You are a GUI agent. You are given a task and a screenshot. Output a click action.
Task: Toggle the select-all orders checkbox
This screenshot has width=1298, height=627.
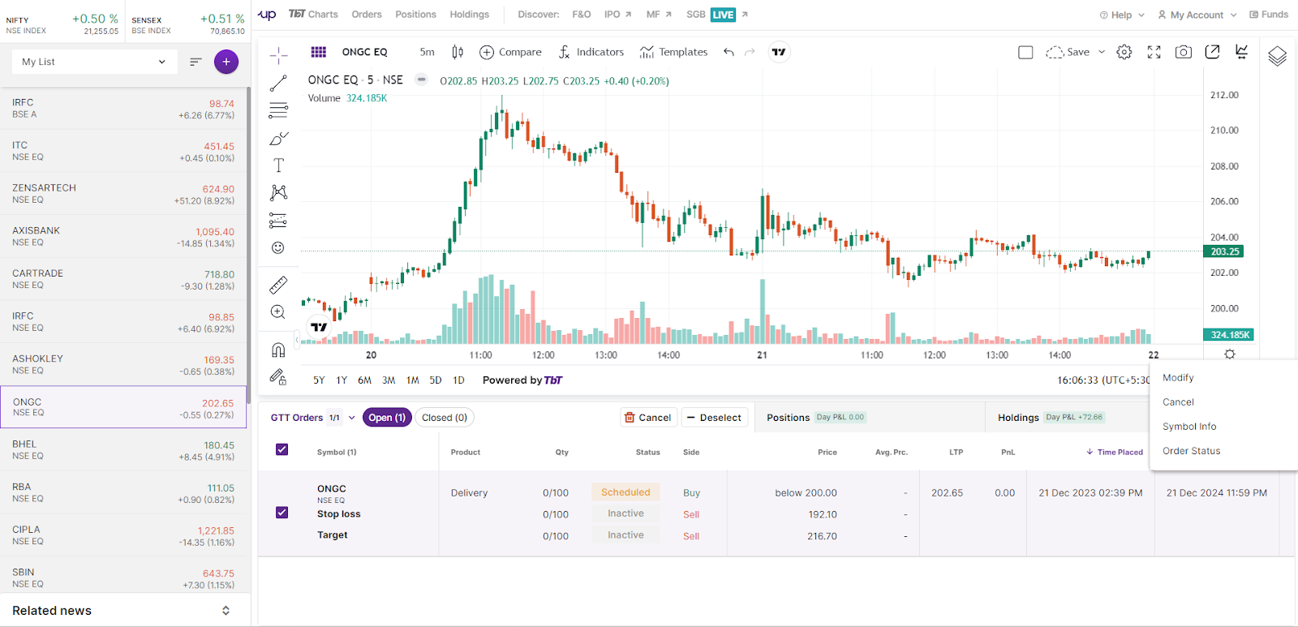pyautogui.click(x=282, y=449)
